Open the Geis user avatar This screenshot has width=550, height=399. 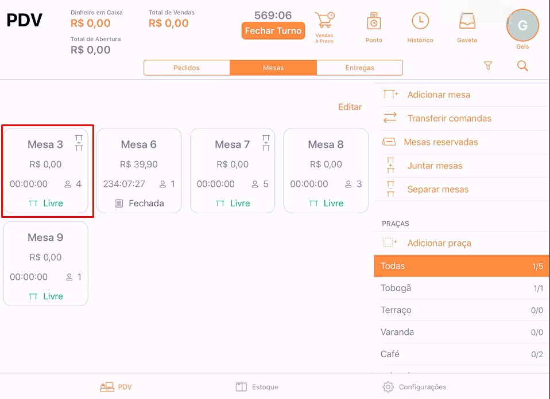[522, 25]
